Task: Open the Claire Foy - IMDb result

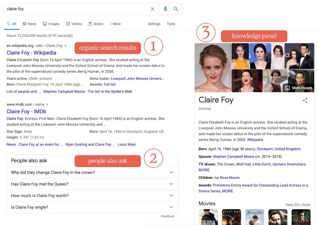Action: (26, 111)
